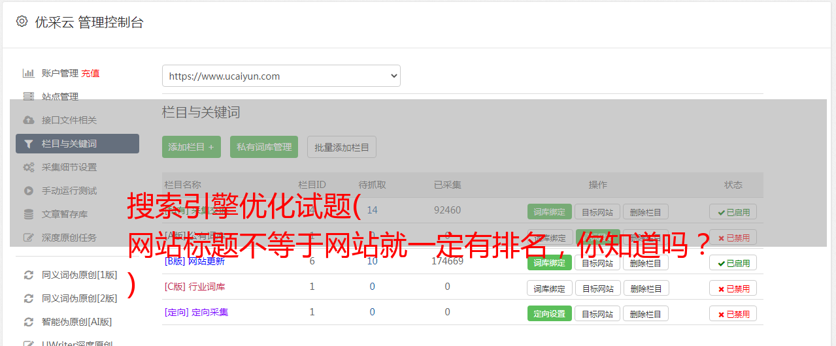This screenshot has height=346, width=836.
Task: Click the 已采集 column header
Action: [447, 185]
